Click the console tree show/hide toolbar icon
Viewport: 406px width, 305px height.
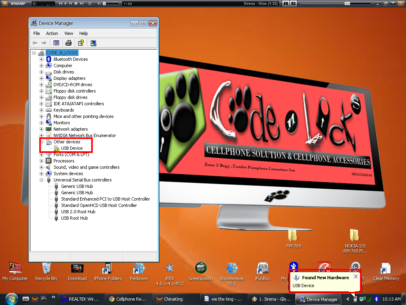point(56,43)
